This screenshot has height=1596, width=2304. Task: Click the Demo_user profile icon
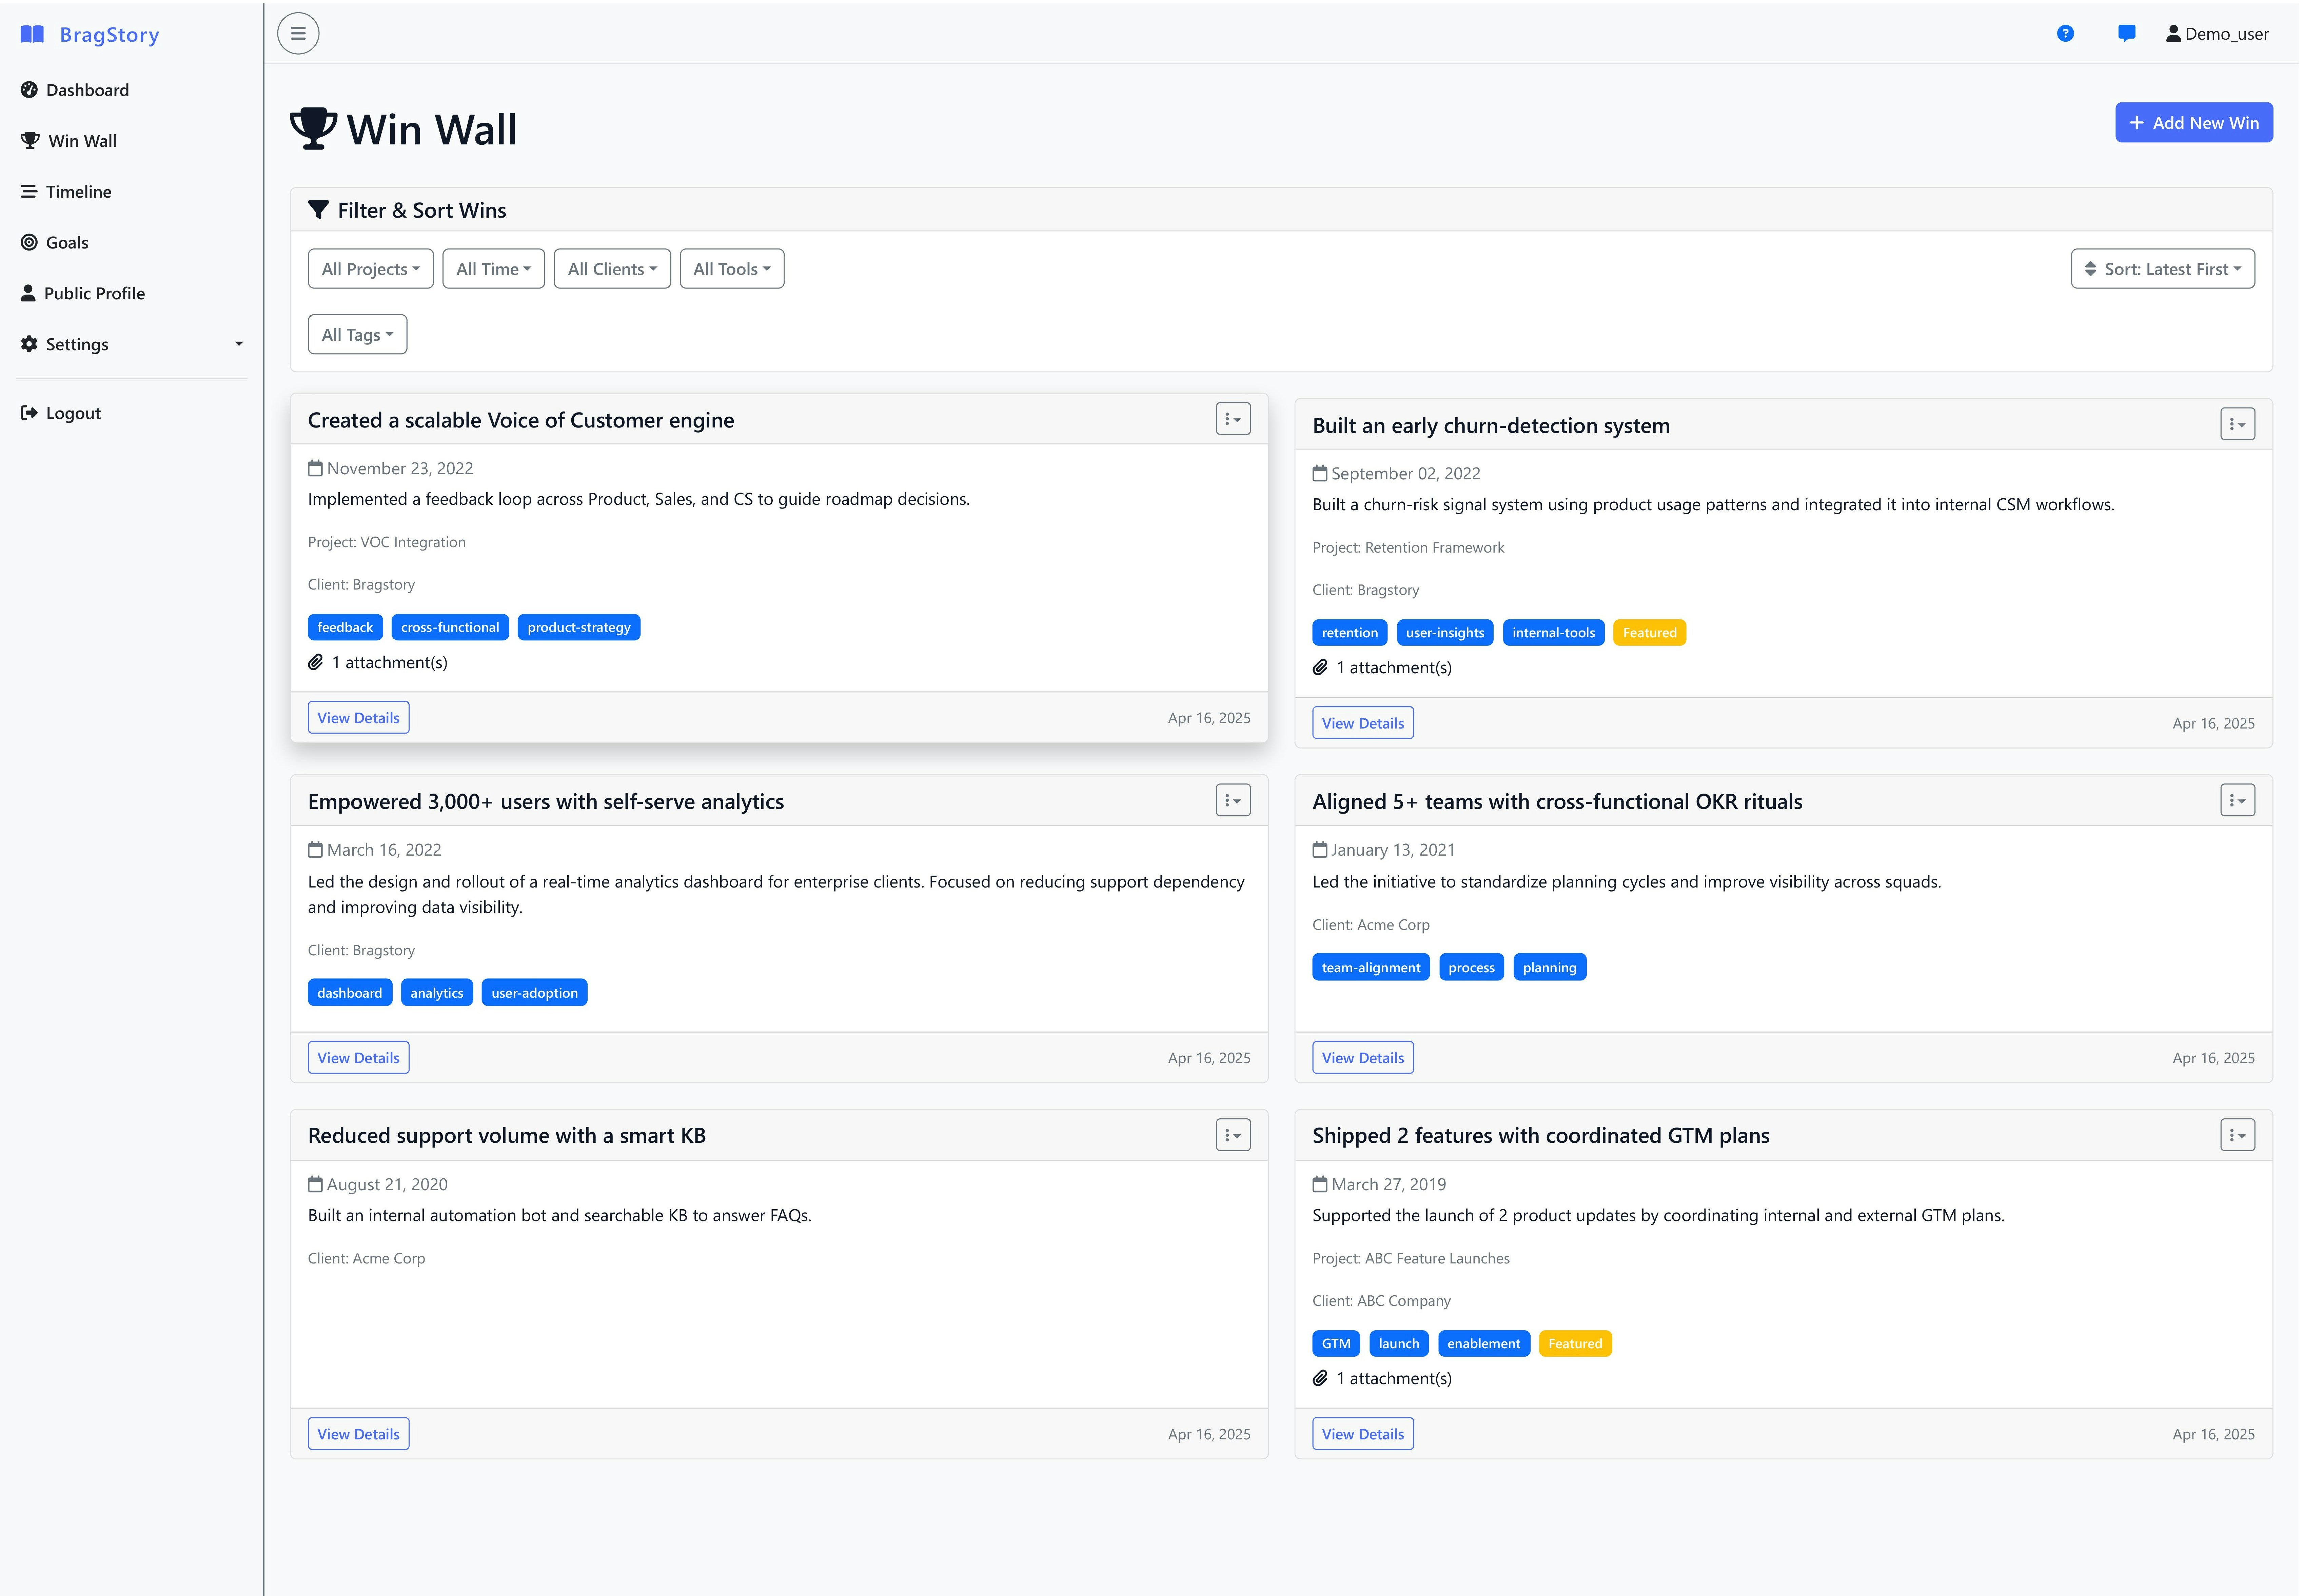(2173, 34)
